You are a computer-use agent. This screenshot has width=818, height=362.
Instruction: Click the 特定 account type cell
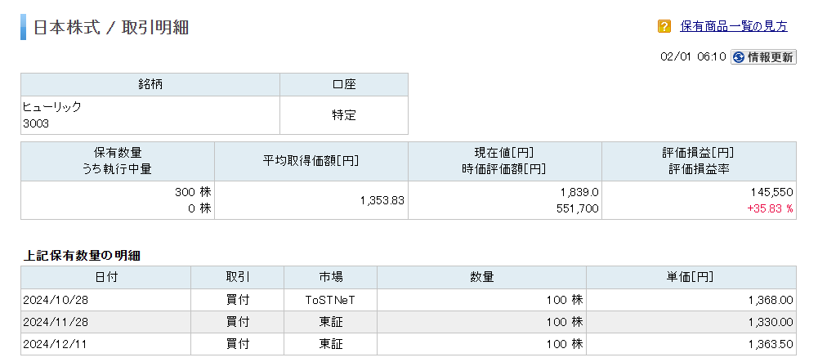click(344, 115)
